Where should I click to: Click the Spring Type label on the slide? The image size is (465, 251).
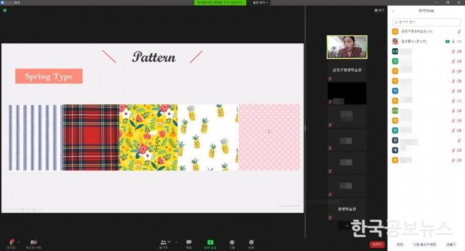point(48,76)
